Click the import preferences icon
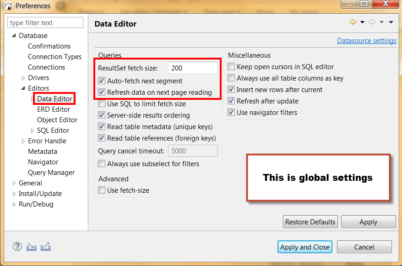 pyautogui.click(x=31, y=246)
